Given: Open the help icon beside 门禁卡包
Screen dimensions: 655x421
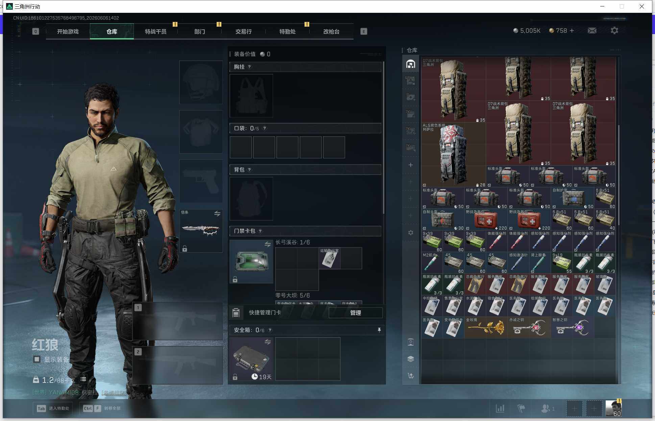Looking at the screenshot, I should pyautogui.click(x=260, y=231).
